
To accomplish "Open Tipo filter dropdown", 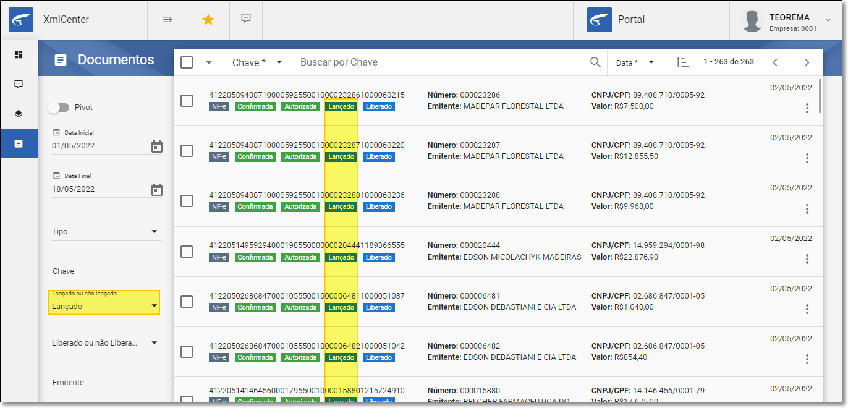I will [x=106, y=232].
